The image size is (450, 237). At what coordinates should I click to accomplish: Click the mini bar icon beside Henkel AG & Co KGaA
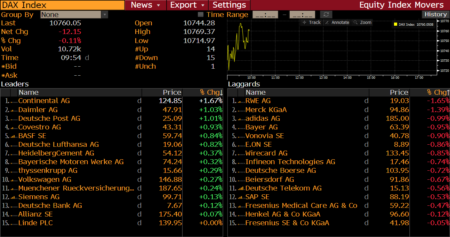click(x=241, y=214)
